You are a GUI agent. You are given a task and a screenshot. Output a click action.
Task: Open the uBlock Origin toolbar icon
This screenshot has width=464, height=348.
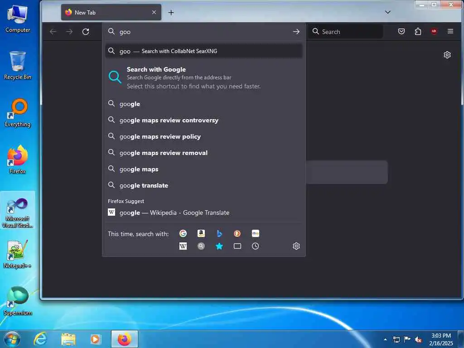(434, 31)
